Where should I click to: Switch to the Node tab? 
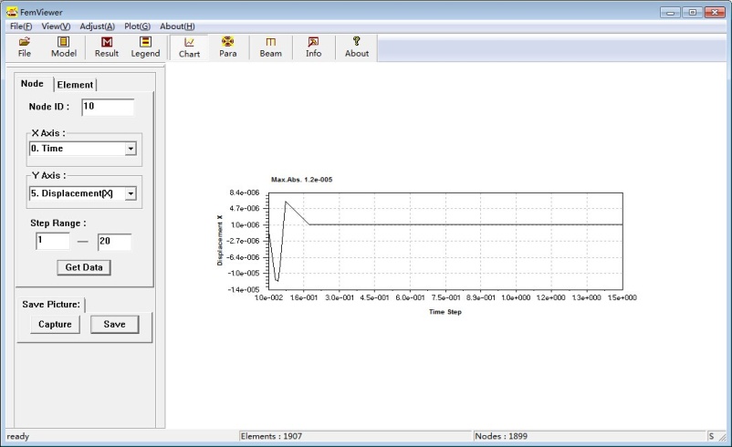tap(32, 84)
